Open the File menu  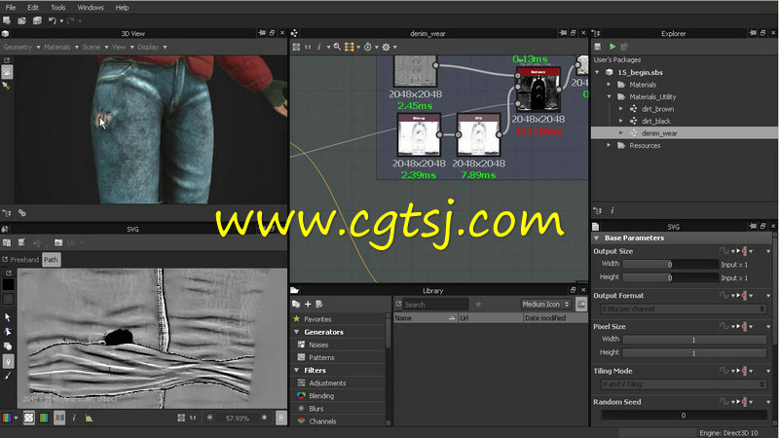[x=11, y=8]
